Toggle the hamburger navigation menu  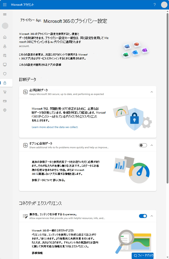(x=5, y=14)
